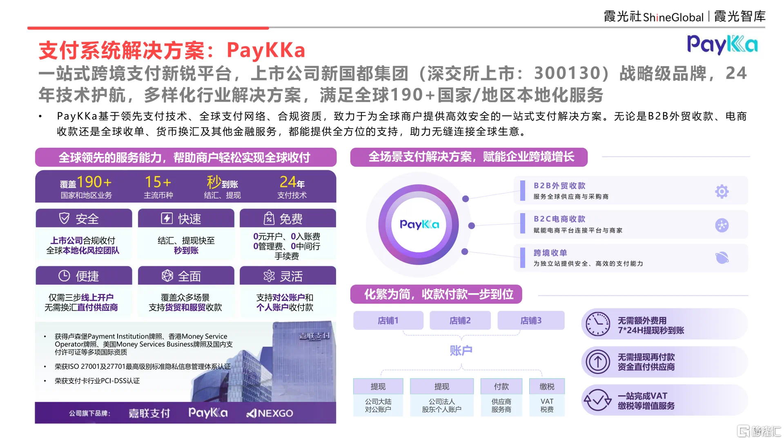Screen dimensions: 784x441
Task: Click the 秒到账 结汇、提现 statistic
Action: coord(222,187)
